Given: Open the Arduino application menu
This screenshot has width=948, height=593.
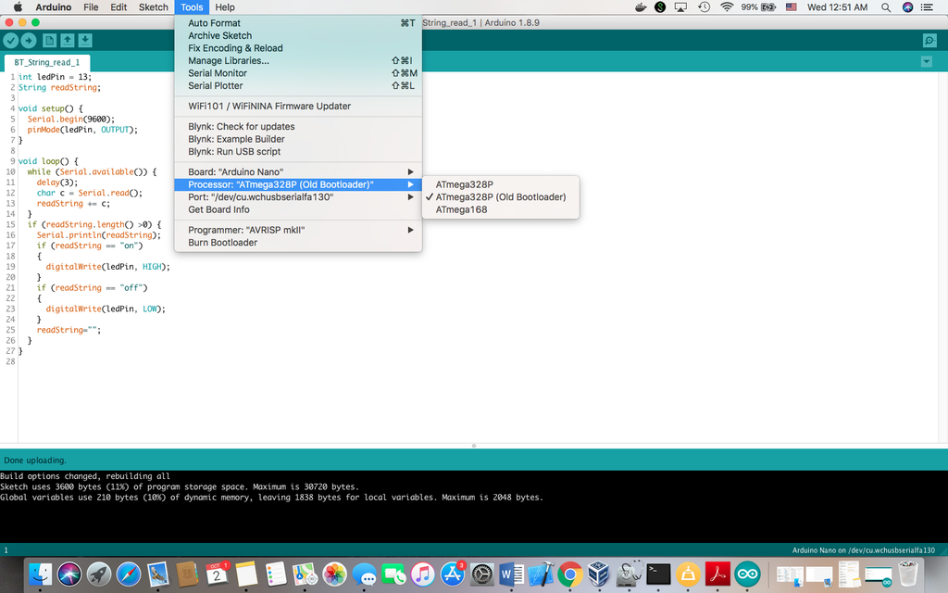Looking at the screenshot, I should coord(53,7).
